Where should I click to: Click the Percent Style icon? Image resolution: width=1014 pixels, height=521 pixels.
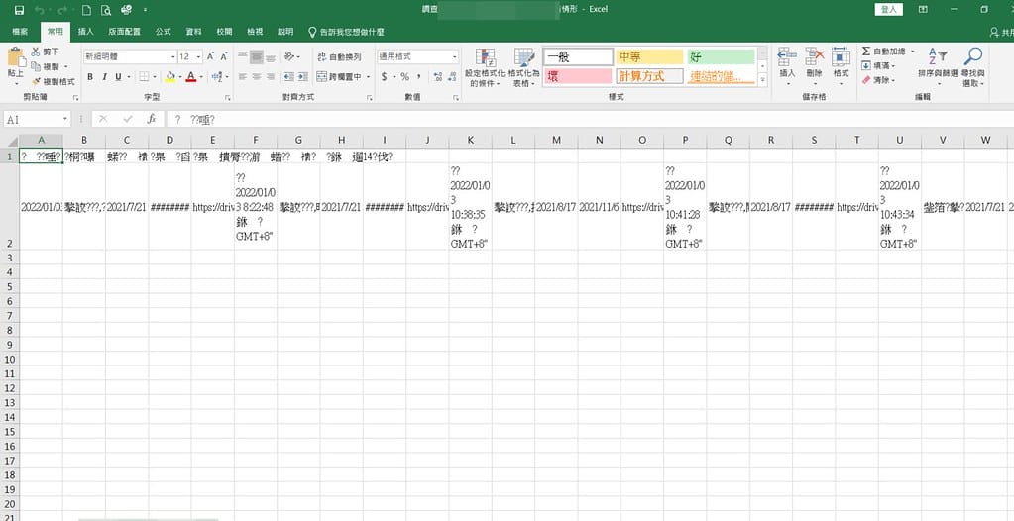coord(404,77)
